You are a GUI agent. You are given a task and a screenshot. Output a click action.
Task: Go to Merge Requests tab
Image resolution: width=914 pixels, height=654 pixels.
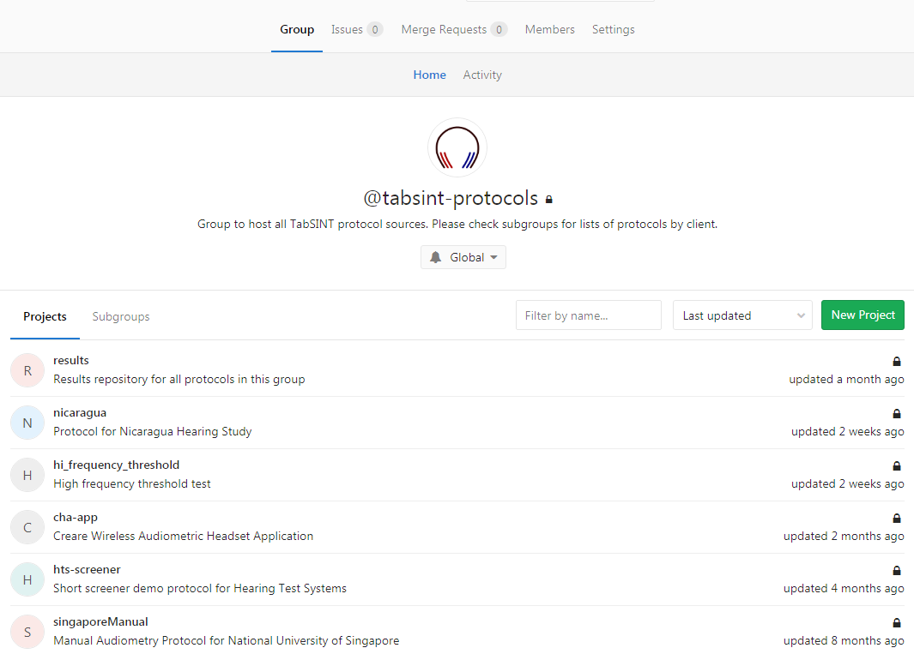pyautogui.click(x=453, y=29)
